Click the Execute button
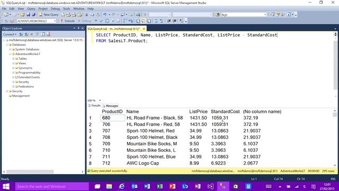This screenshot has width=339, height=191. [68, 21]
